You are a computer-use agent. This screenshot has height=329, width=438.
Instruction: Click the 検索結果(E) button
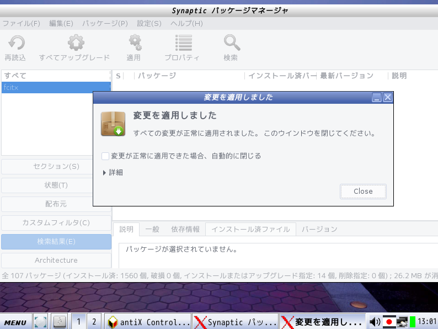[x=56, y=242]
